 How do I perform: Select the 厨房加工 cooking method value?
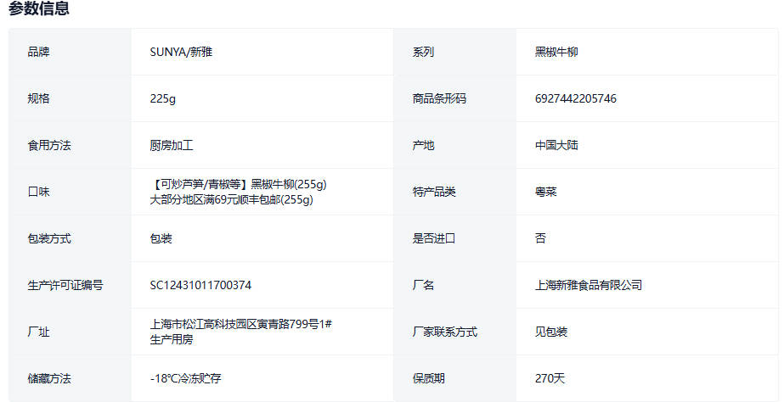[172, 145]
